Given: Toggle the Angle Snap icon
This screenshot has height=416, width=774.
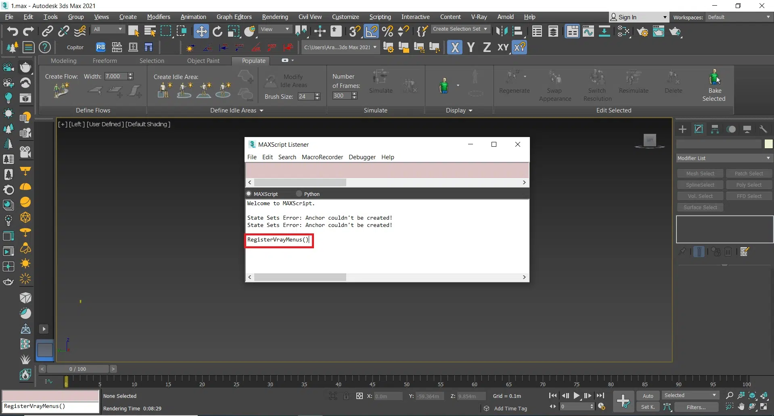Looking at the screenshot, I should point(371,31).
